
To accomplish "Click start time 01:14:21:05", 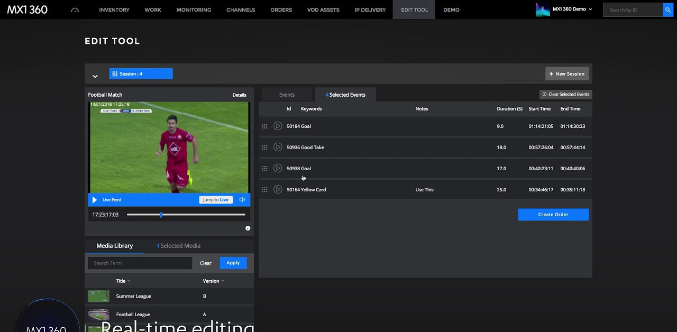I will (x=541, y=126).
